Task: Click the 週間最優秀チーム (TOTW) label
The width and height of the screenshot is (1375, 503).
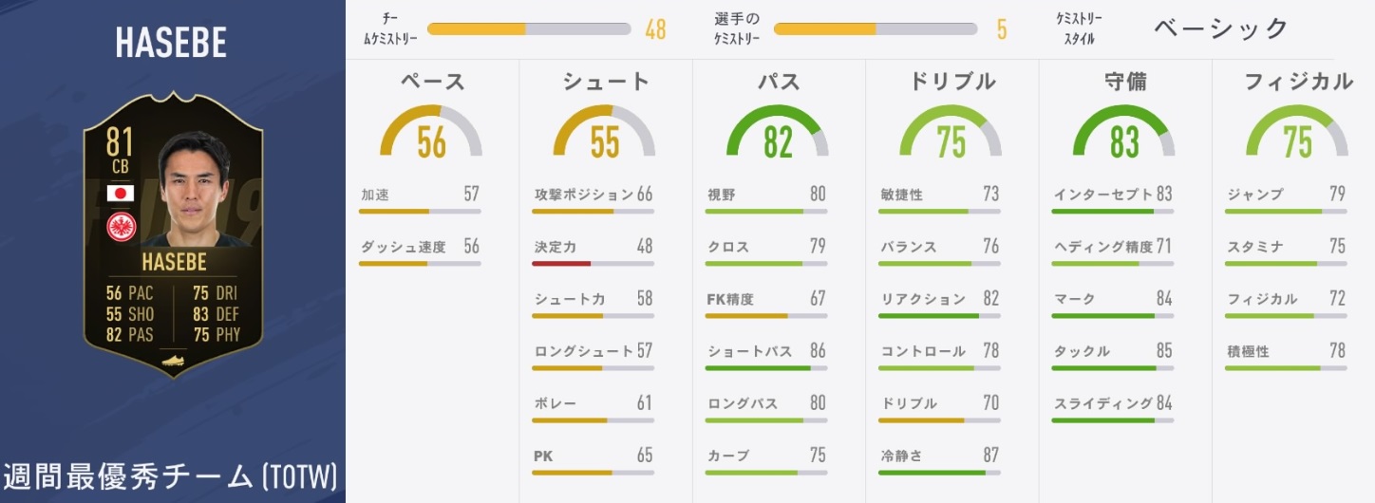Action: [x=171, y=475]
